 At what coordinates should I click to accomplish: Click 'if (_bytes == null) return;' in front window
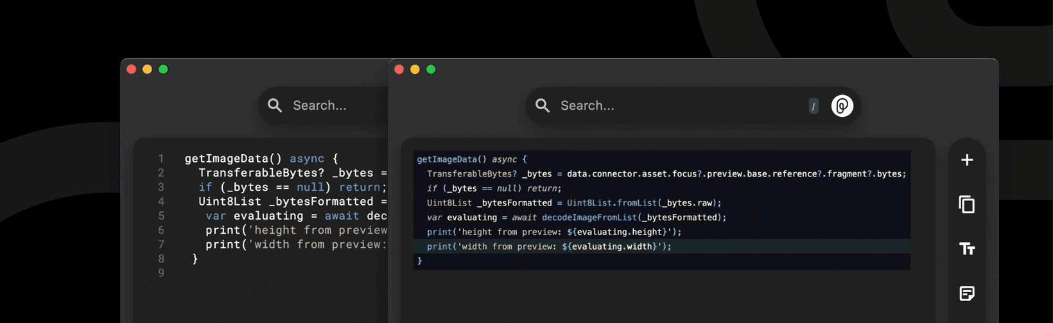(x=494, y=188)
